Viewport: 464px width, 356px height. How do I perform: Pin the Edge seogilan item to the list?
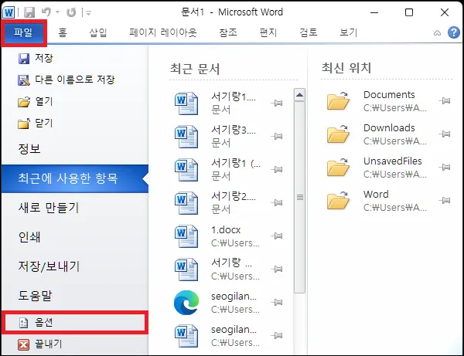tap(277, 302)
